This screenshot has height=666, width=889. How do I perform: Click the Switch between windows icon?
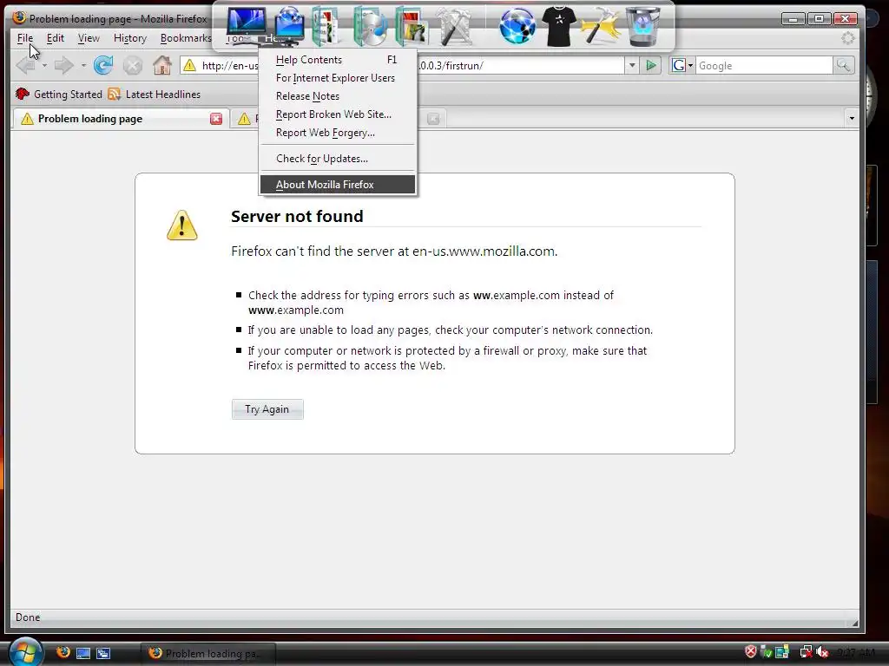tap(103, 653)
